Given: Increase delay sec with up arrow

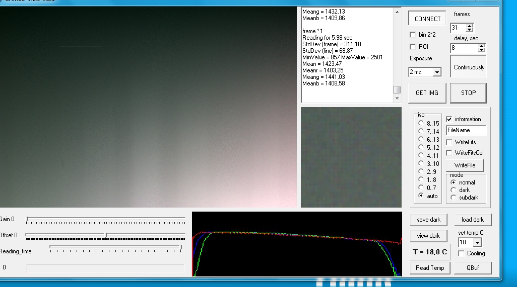Looking at the screenshot, I should 482,46.
